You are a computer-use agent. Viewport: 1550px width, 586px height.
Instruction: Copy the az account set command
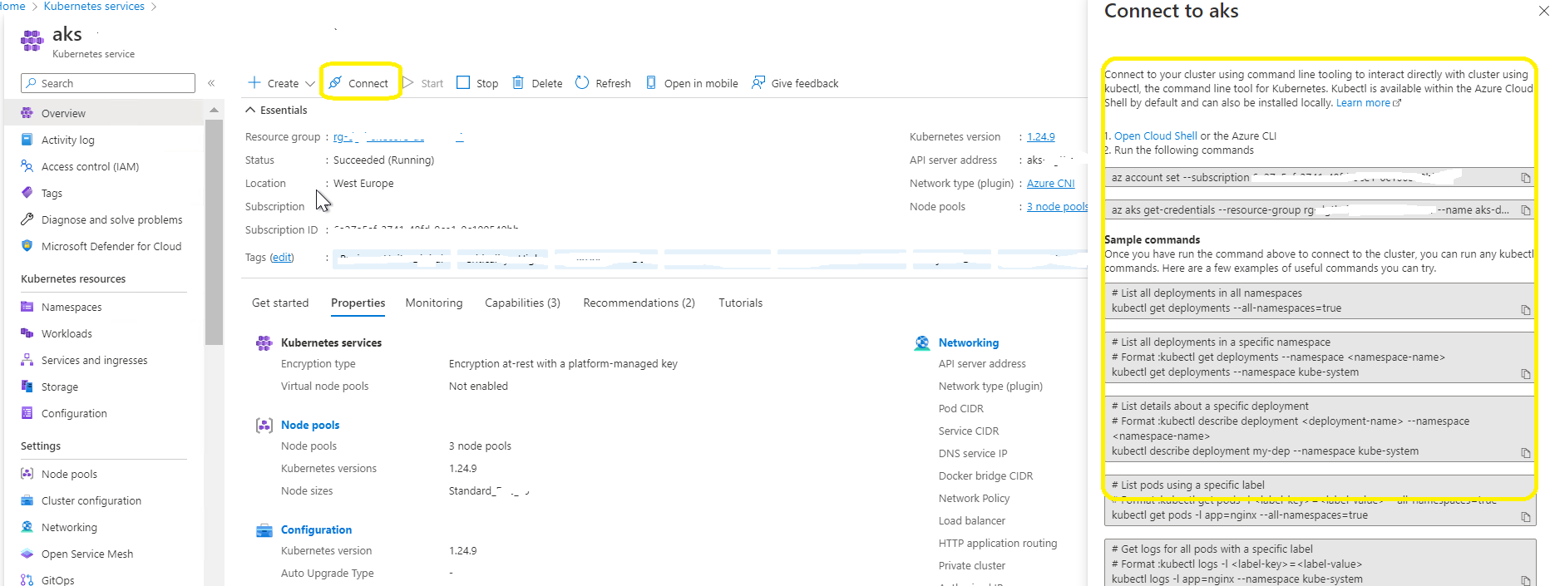pyautogui.click(x=1526, y=178)
